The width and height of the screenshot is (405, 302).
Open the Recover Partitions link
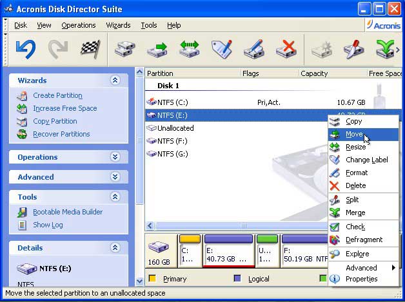[x=61, y=135]
